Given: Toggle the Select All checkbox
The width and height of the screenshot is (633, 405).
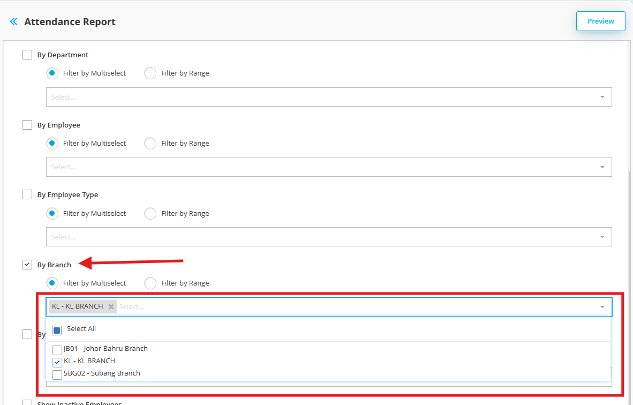Looking at the screenshot, I should (x=57, y=331).
